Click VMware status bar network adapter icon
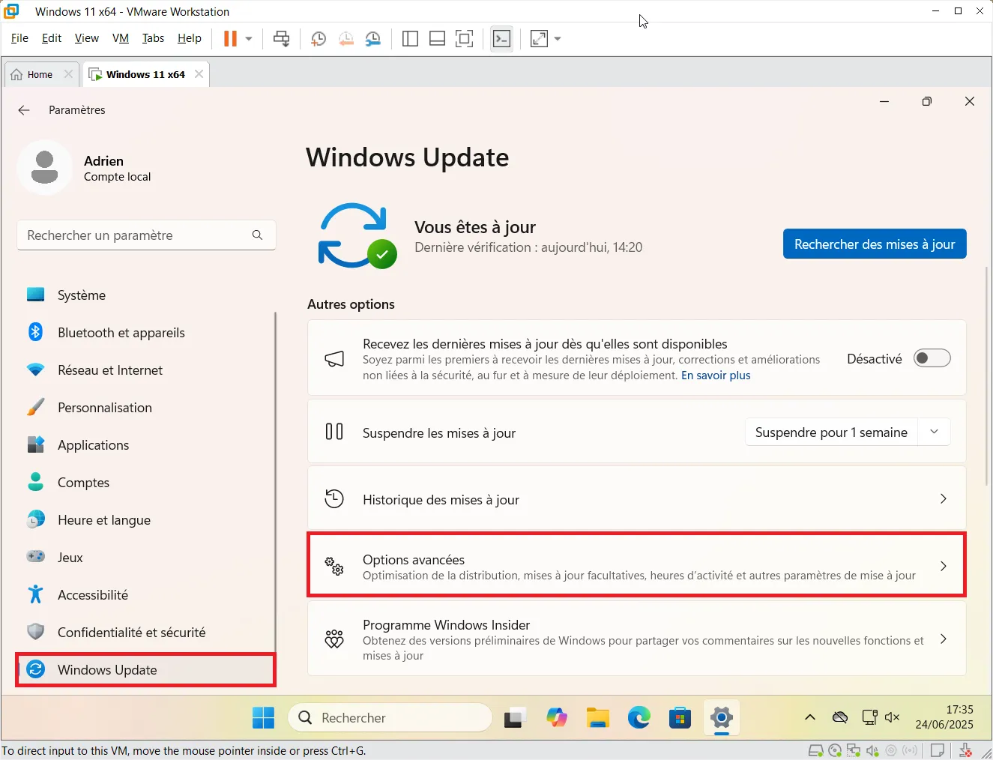The width and height of the screenshot is (993, 760). coord(854,750)
